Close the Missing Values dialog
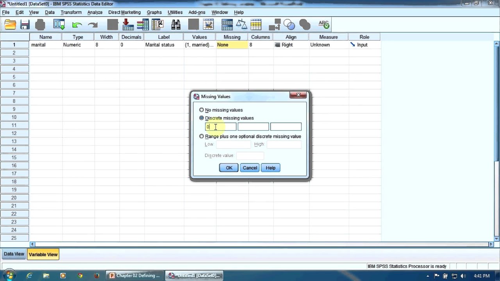500x281 pixels. click(298, 95)
